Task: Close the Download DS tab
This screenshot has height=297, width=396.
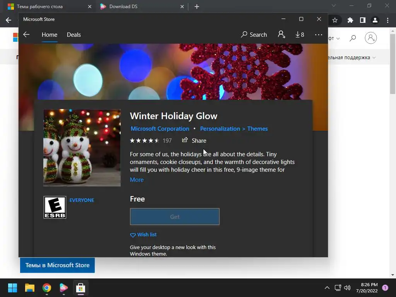Action: (182, 7)
